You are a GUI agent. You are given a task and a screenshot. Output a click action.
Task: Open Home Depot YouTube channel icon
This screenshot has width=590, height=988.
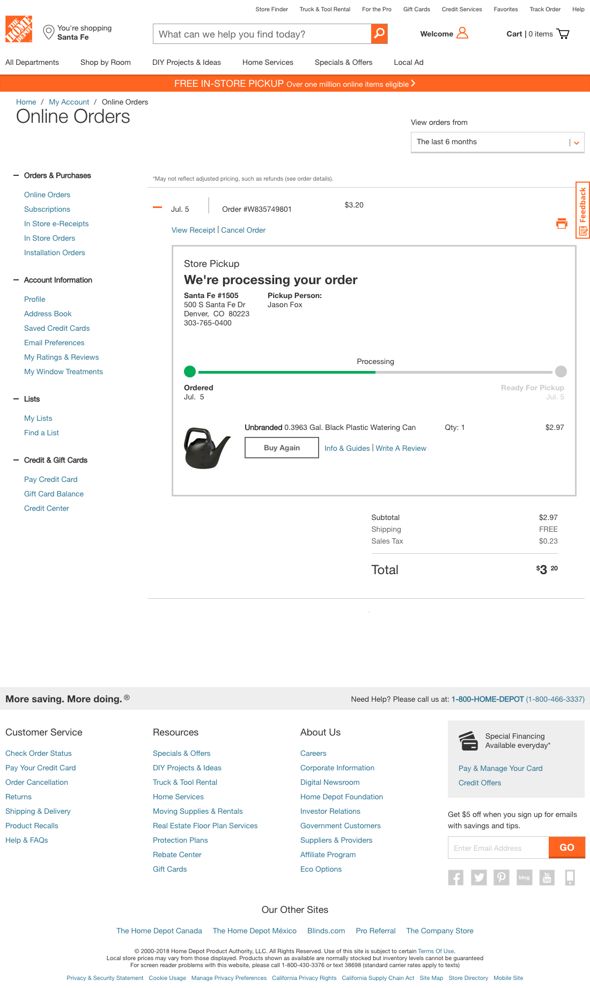[x=547, y=878]
